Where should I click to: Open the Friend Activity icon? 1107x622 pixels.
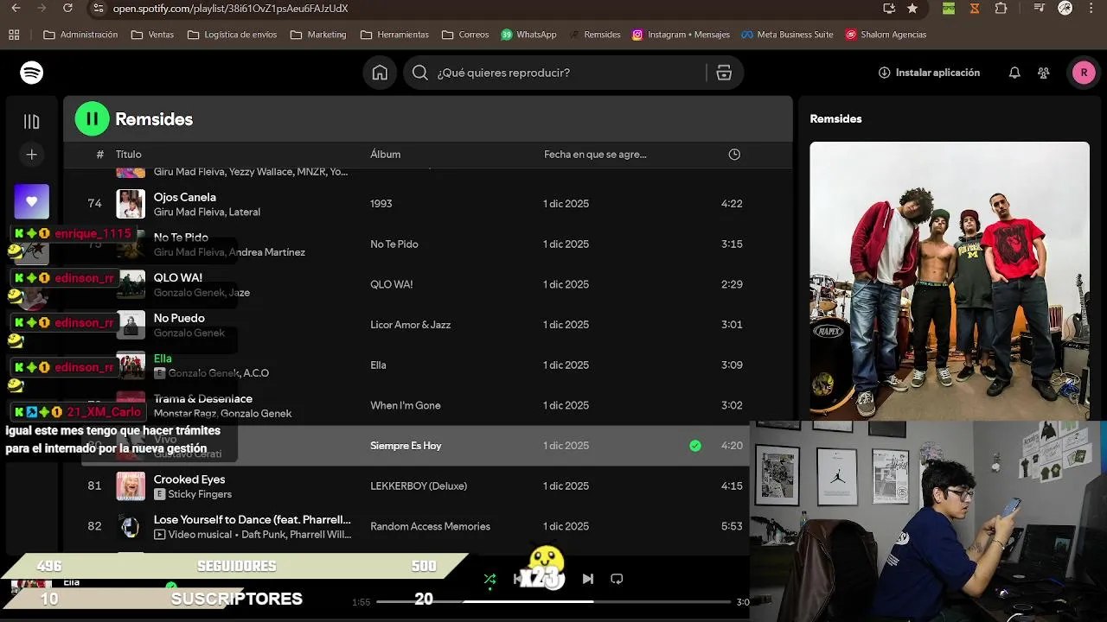[x=1044, y=73]
